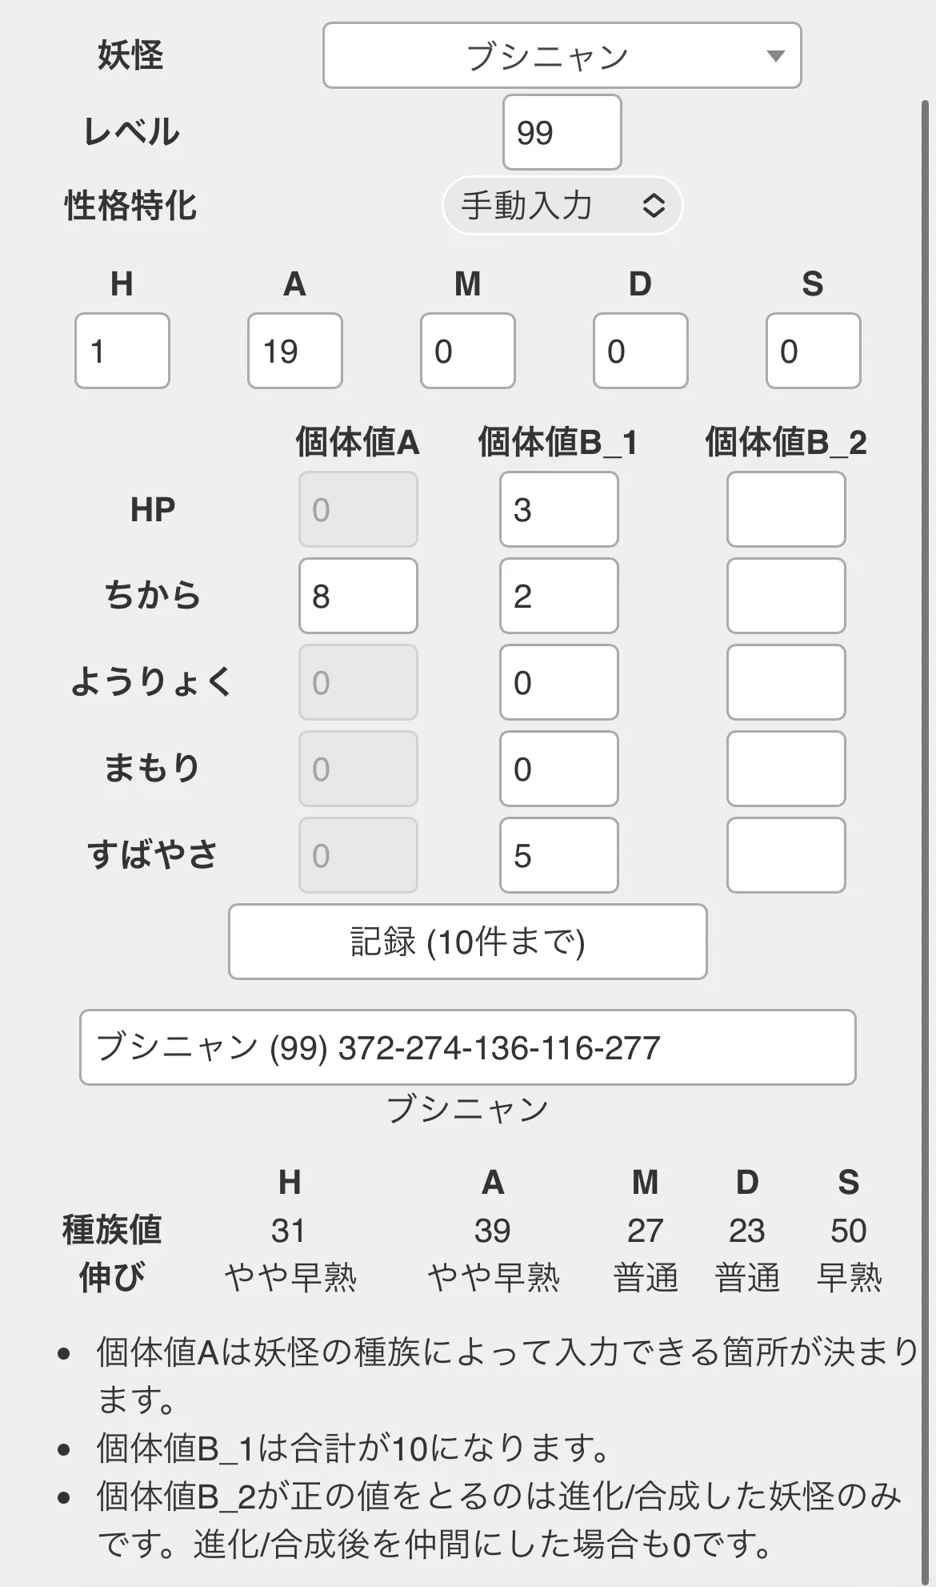
Task: Click the H stat field containing 1
Action: (122, 352)
